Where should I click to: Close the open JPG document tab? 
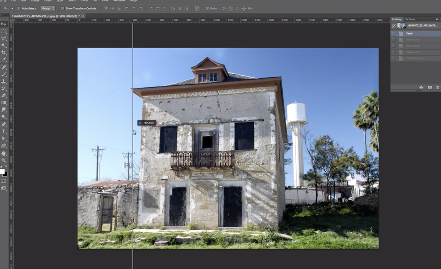click(83, 16)
